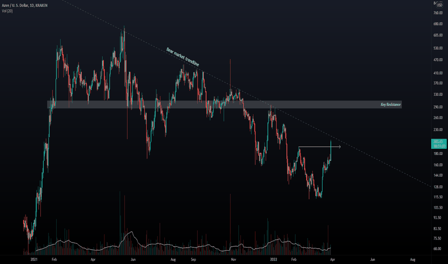Click the Vol (20) indicator legend
The width and height of the screenshot is (448, 264).
[x=7, y=11]
